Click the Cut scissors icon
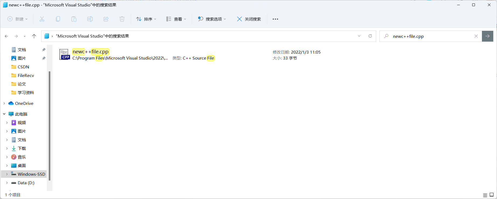This screenshot has width=497, height=199. tap(42, 19)
